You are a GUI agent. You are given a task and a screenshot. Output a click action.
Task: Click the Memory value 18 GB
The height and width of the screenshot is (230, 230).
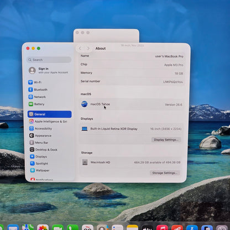[x=179, y=74]
